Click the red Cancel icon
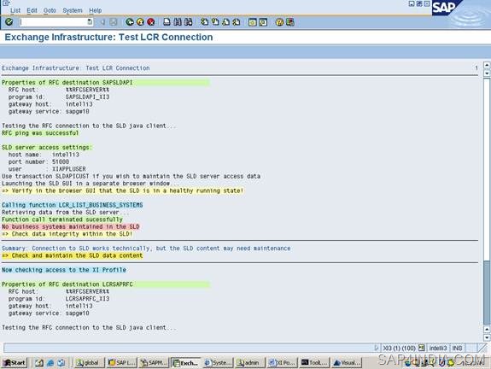 click(x=151, y=22)
